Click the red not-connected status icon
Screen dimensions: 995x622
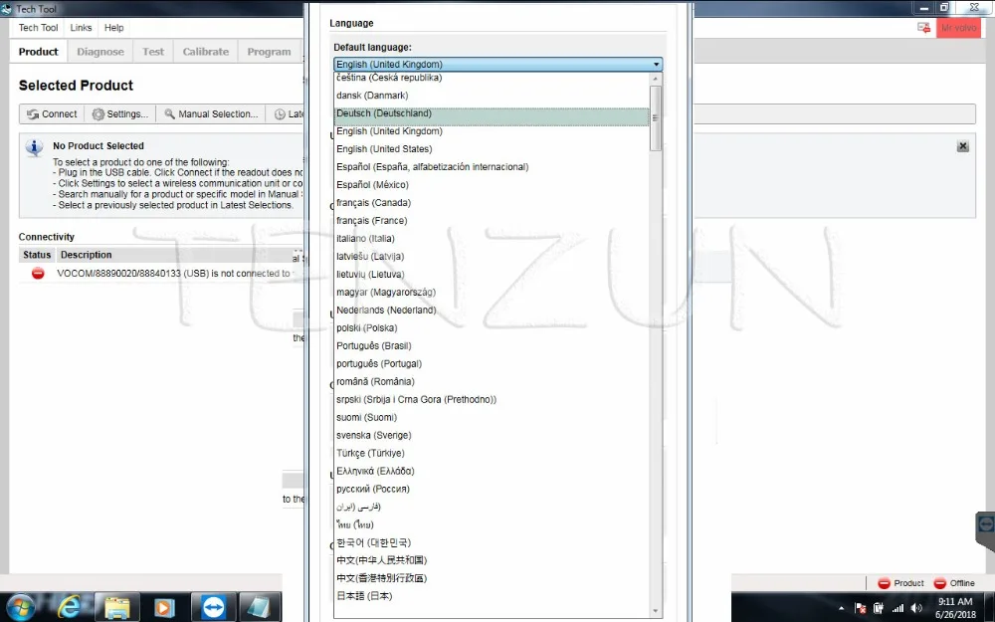pyautogui.click(x=38, y=274)
